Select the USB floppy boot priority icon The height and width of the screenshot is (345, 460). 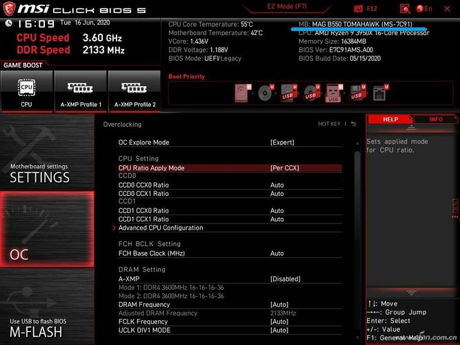(357, 92)
